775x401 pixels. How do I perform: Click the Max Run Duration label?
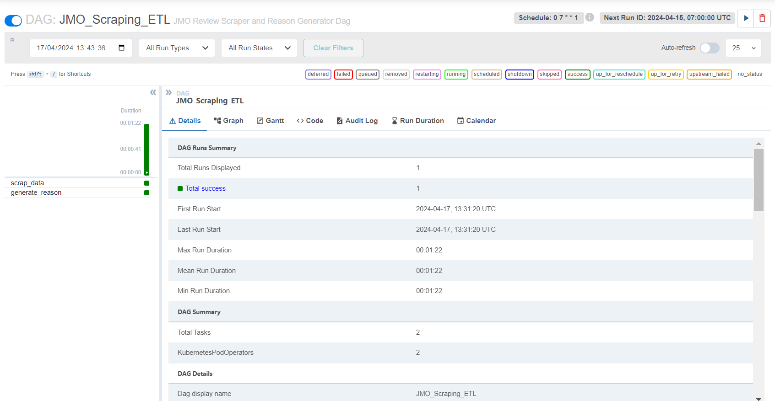(x=205, y=250)
